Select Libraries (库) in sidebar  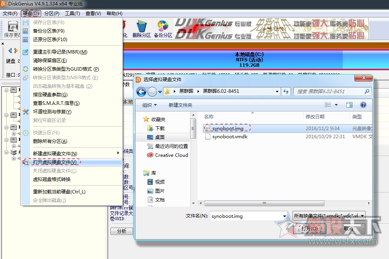tap(150, 173)
